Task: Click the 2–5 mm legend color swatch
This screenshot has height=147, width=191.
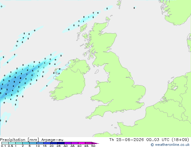Action: [x=26, y=143]
